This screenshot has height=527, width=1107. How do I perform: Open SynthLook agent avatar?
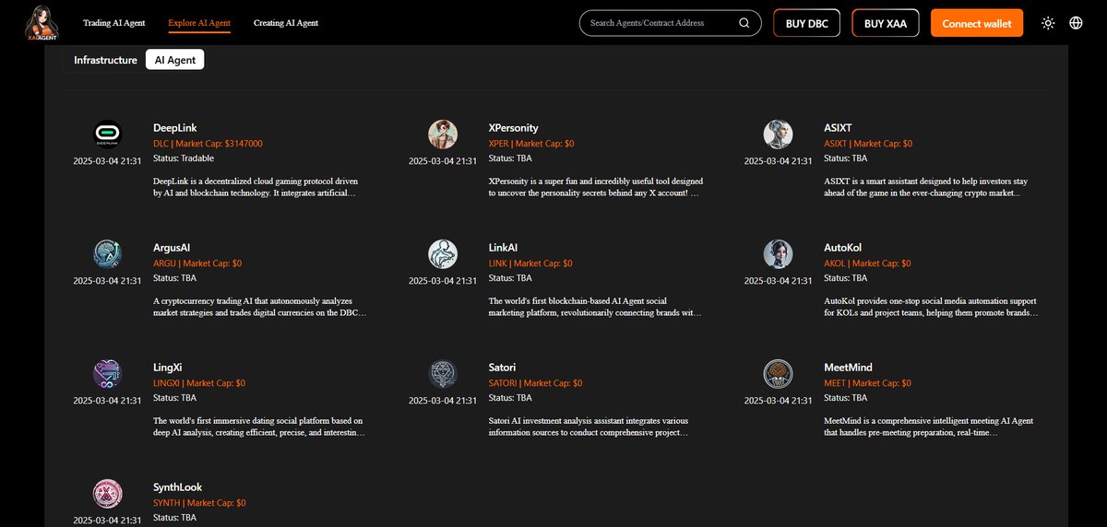(107, 495)
